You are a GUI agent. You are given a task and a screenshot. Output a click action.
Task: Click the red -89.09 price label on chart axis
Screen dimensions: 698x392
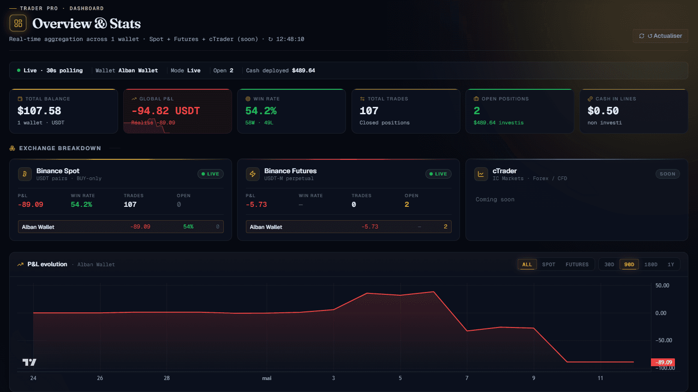point(663,363)
